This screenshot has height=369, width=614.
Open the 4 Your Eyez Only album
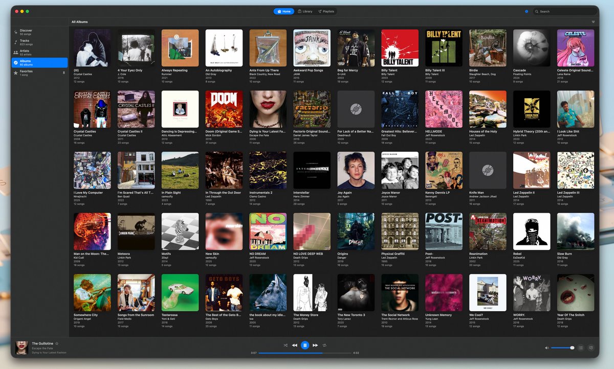(136, 48)
